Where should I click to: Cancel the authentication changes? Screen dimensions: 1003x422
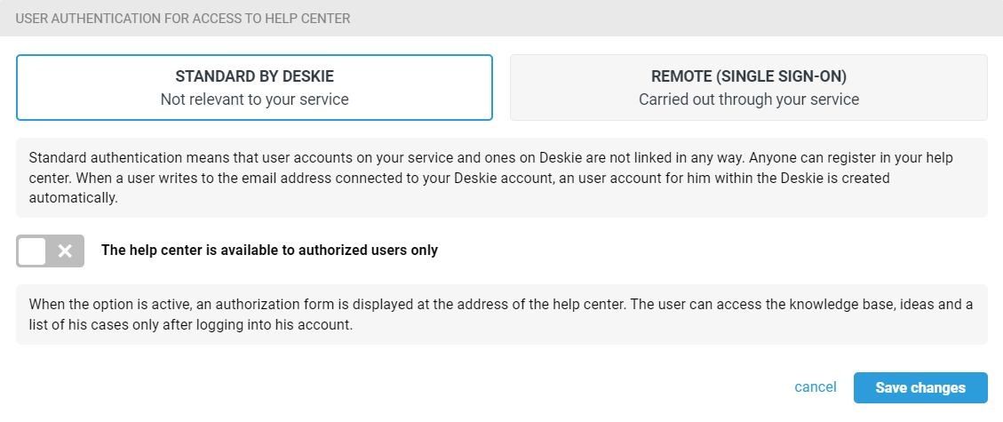click(x=815, y=387)
